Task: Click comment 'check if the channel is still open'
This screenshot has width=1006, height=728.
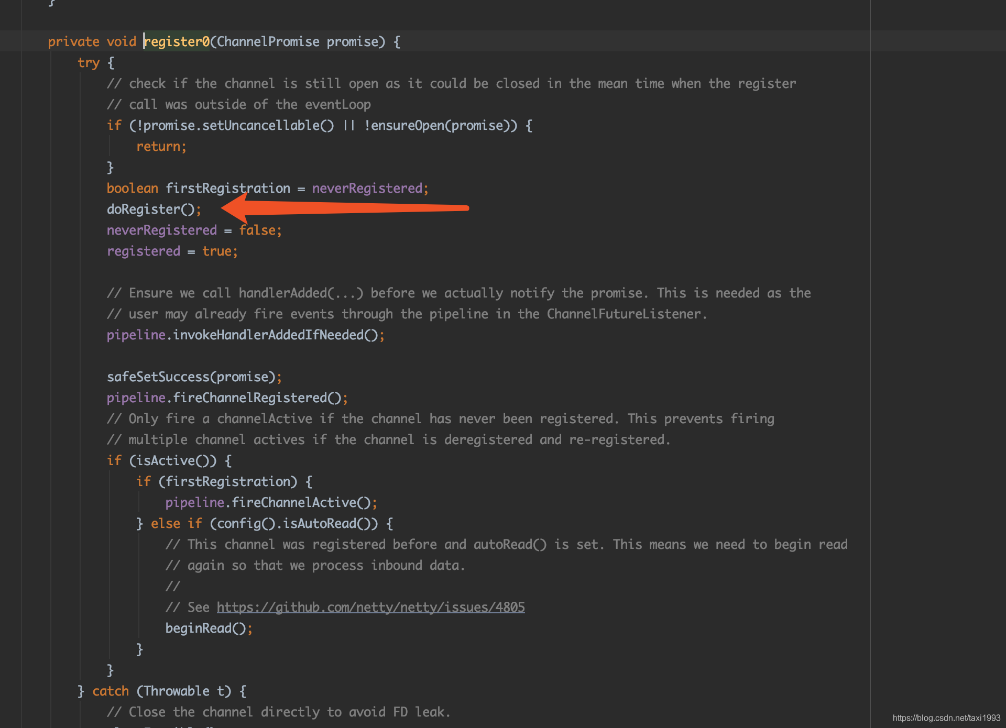Action: pyautogui.click(x=451, y=84)
